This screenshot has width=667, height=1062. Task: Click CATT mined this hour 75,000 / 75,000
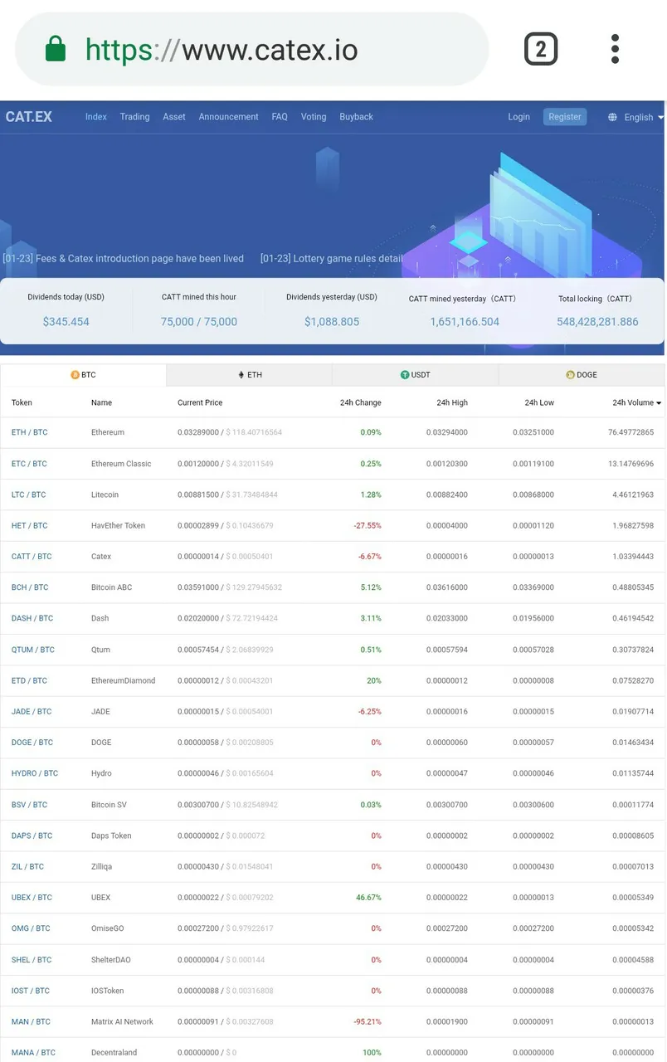click(x=199, y=322)
